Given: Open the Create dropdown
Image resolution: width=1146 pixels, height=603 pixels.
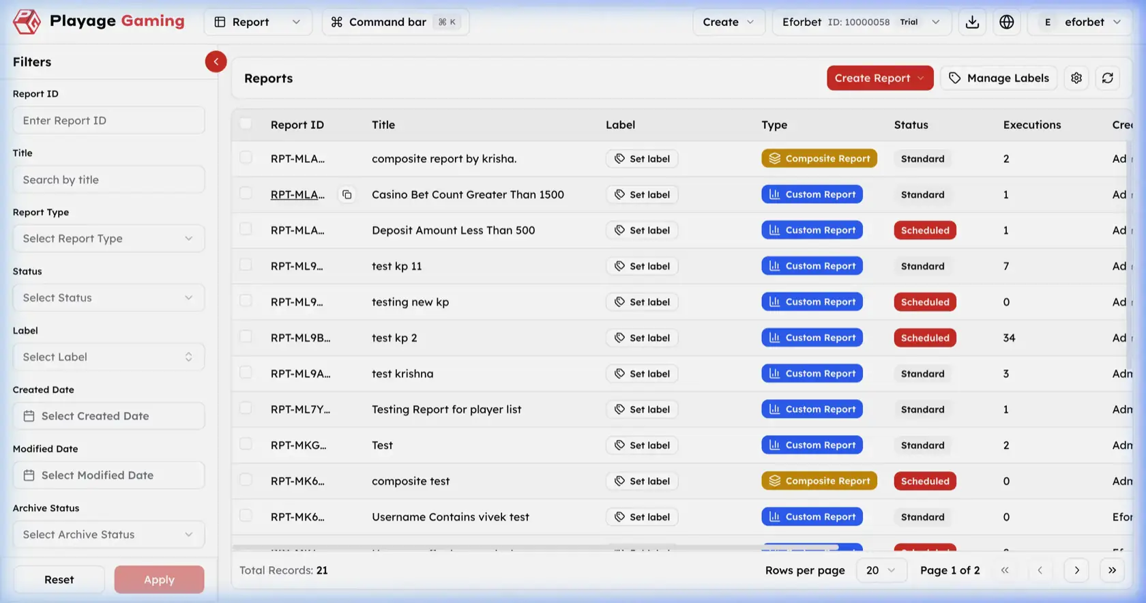Looking at the screenshot, I should (729, 22).
